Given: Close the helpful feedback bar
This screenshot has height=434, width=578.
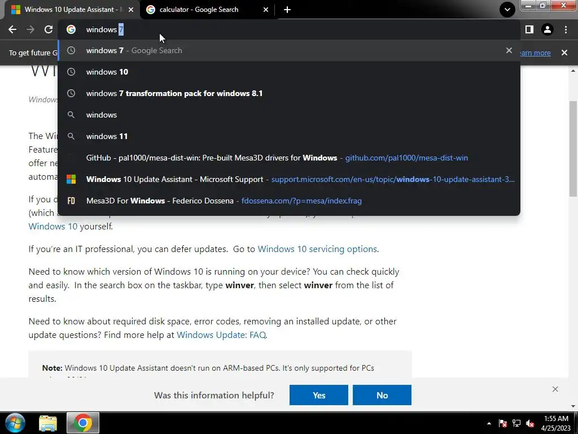Looking at the screenshot, I should point(555,389).
